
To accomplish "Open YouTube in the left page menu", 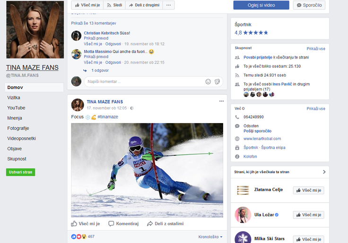I will 16,108.
